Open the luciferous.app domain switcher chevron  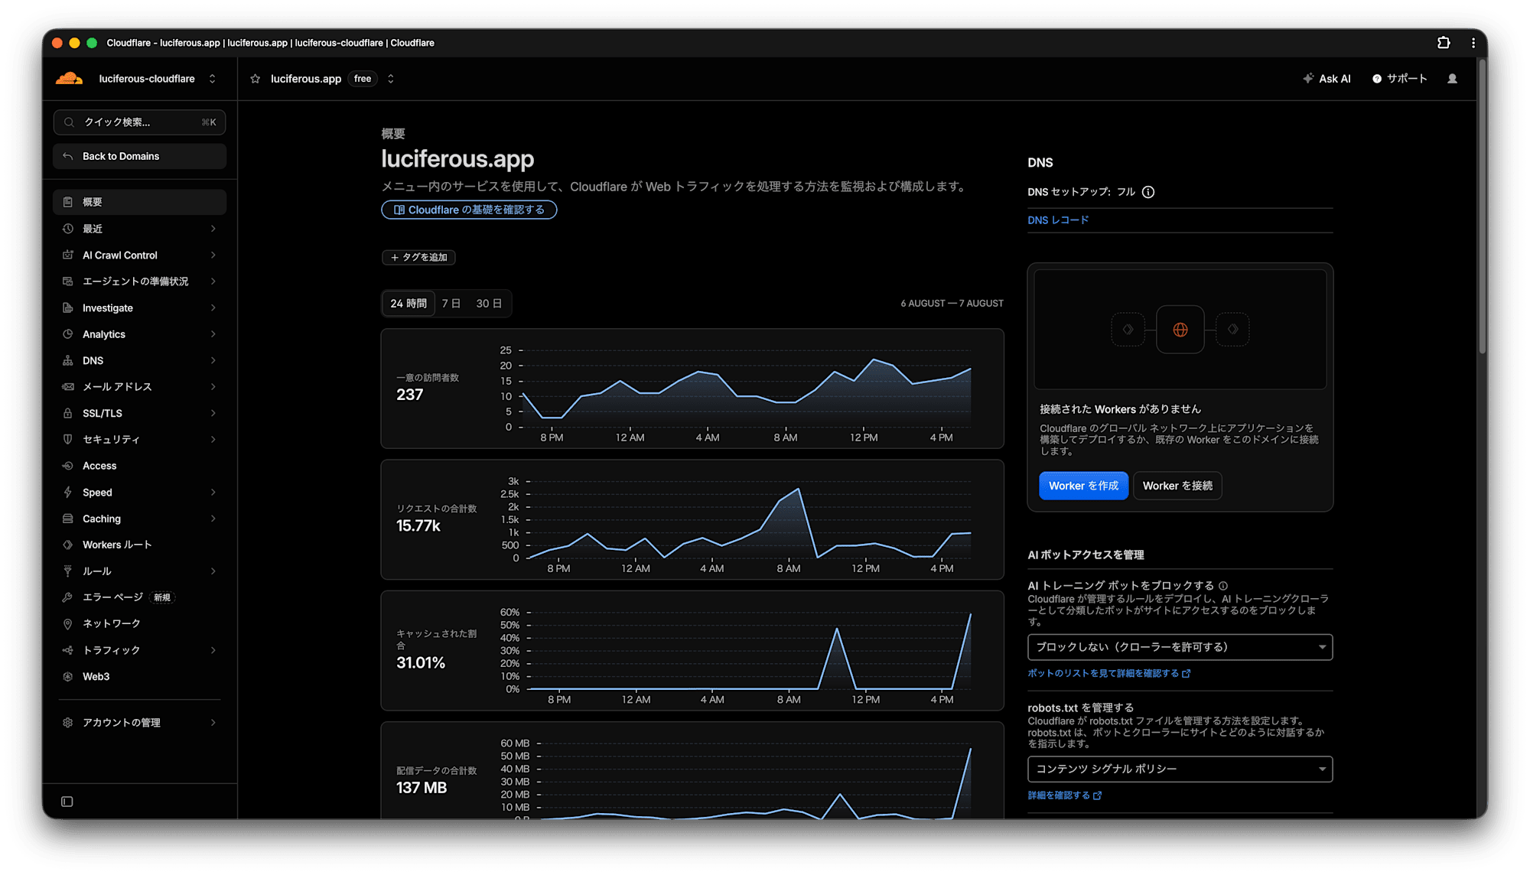point(390,79)
